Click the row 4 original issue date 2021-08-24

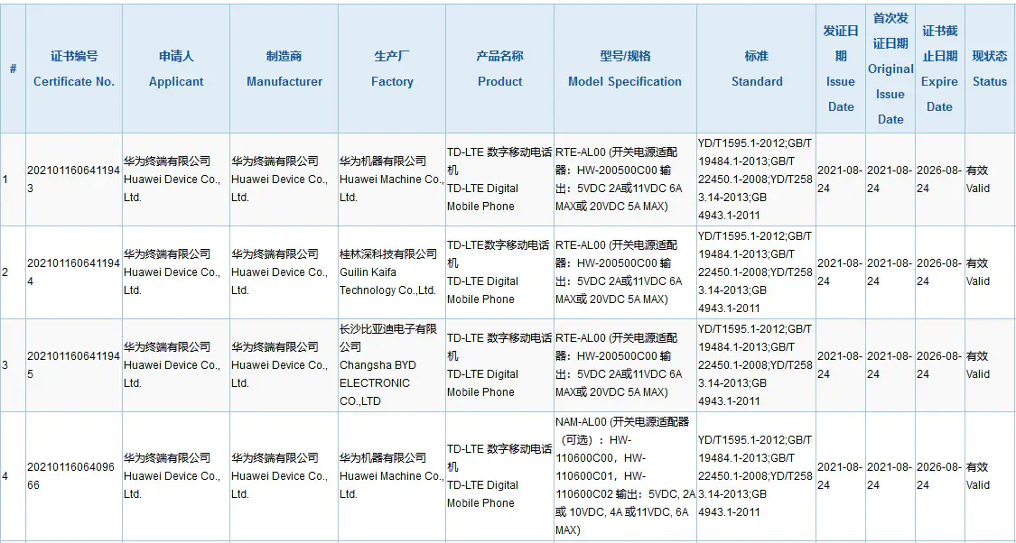[x=890, y=475]
